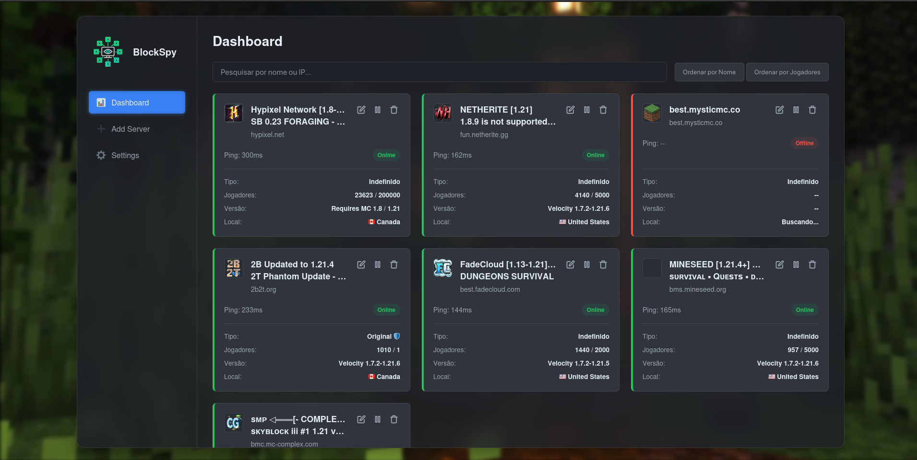Image resolution: width=917 pixels, height=460 pixels.
Task: Open Settings in the sidebar
Action: click(137, 155)
